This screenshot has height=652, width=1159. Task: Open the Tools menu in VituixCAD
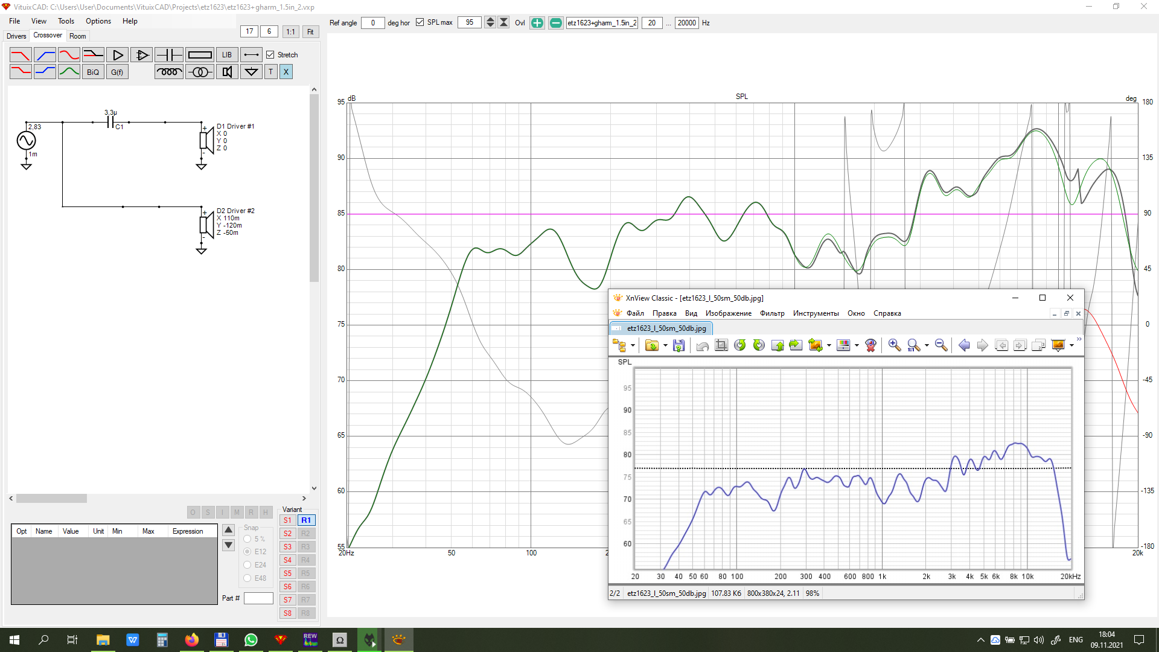pos(66,21)
